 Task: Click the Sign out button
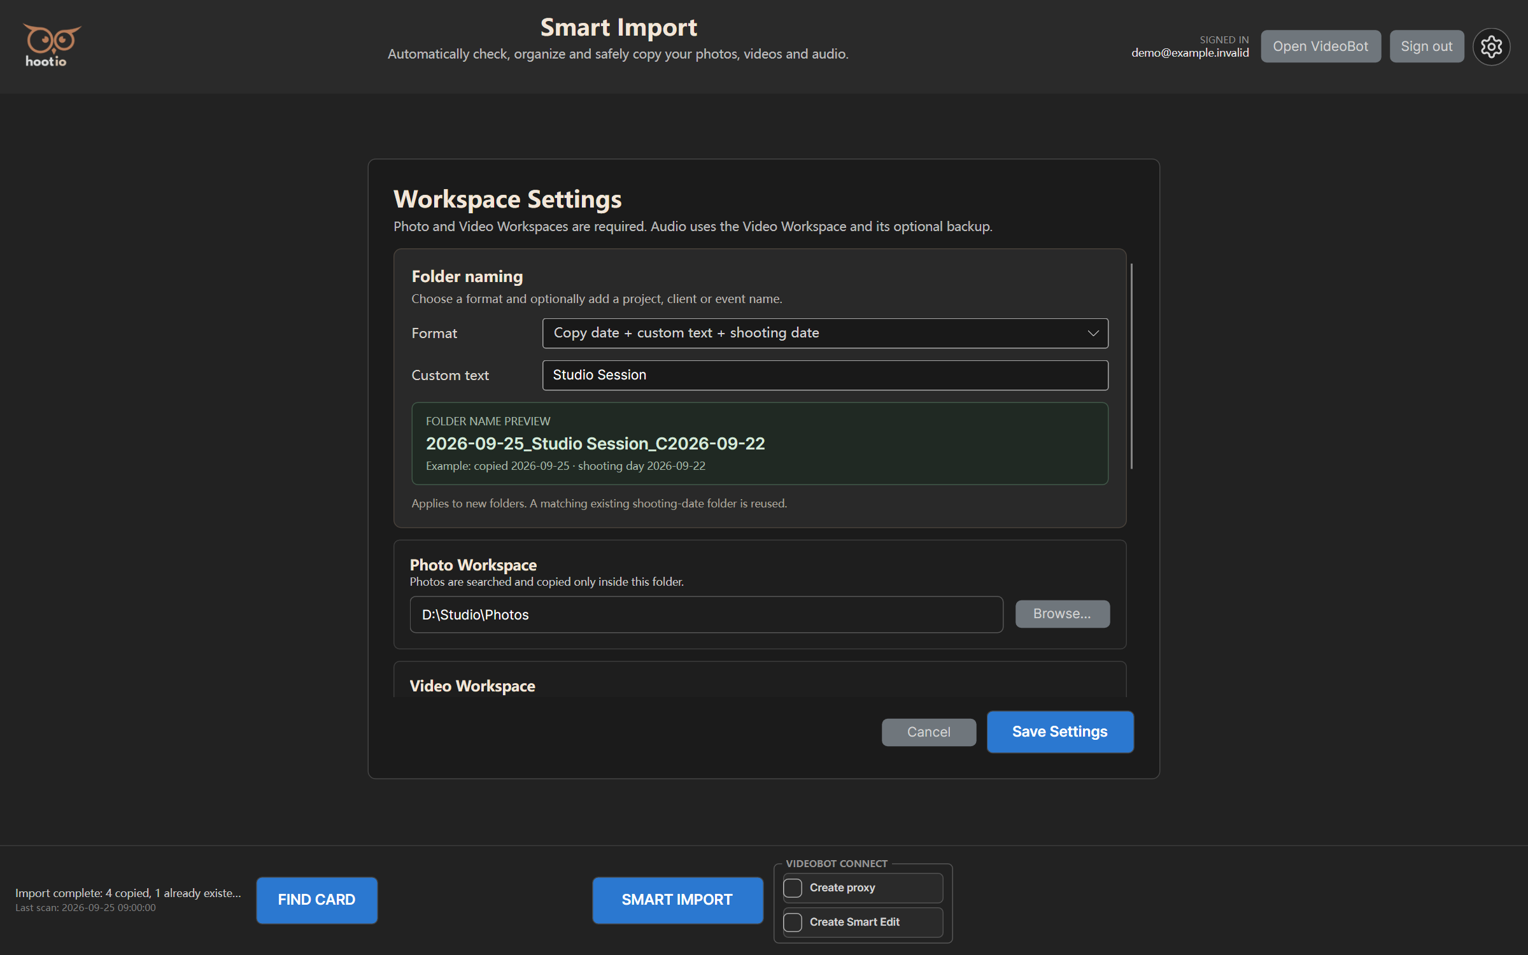tap(1427, 46)
